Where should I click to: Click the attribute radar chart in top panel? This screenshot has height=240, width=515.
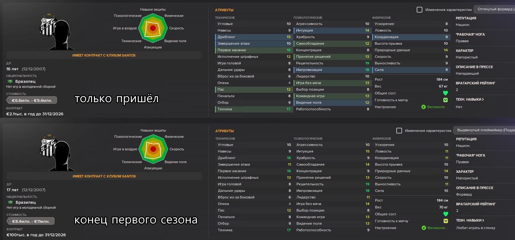point(153,28)
